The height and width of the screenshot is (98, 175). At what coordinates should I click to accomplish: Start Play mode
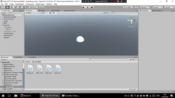pyautogui.click(x=83, y=7)
